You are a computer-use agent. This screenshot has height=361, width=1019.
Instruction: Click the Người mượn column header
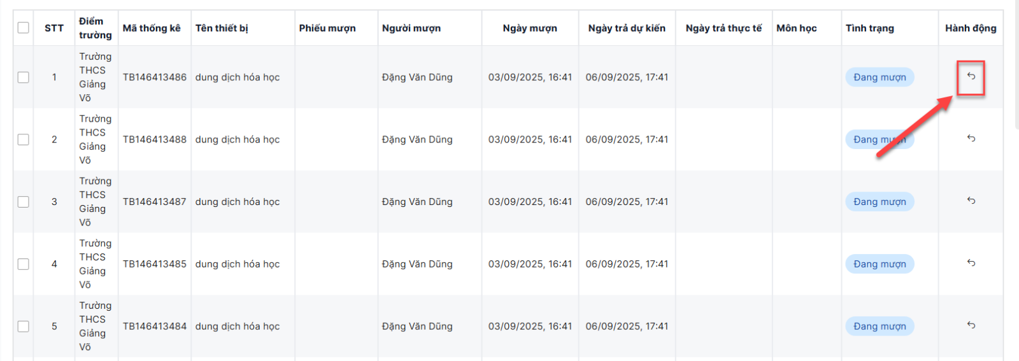click(411, 28)
